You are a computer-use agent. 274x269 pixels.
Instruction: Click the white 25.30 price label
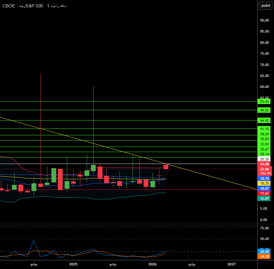click(264, 159)
